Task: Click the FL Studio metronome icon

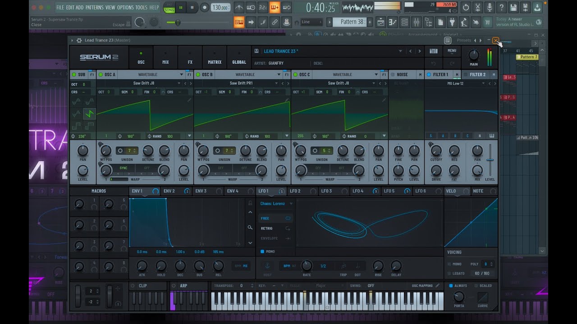Action: 240,8
